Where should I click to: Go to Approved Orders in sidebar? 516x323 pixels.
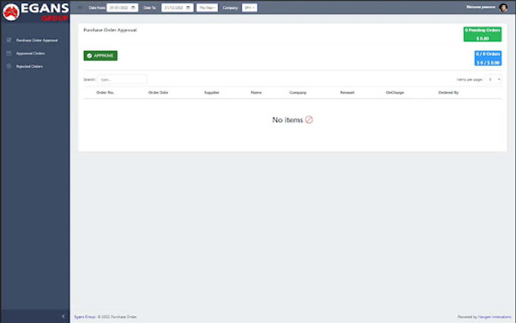(x=30, y=53)
